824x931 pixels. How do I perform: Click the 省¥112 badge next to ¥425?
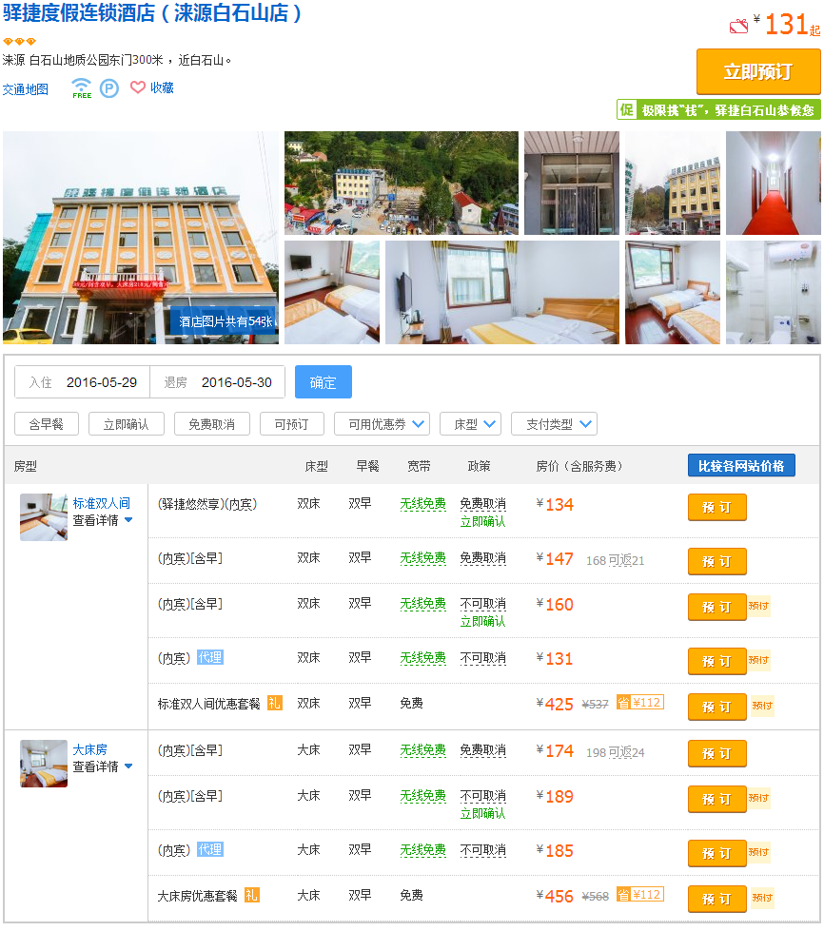click(639, 703)
